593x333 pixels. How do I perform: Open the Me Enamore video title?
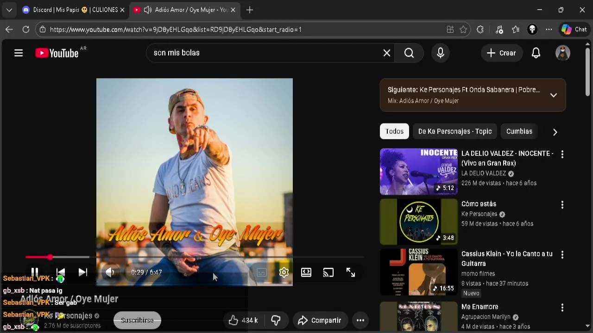(x=479, y=307)
